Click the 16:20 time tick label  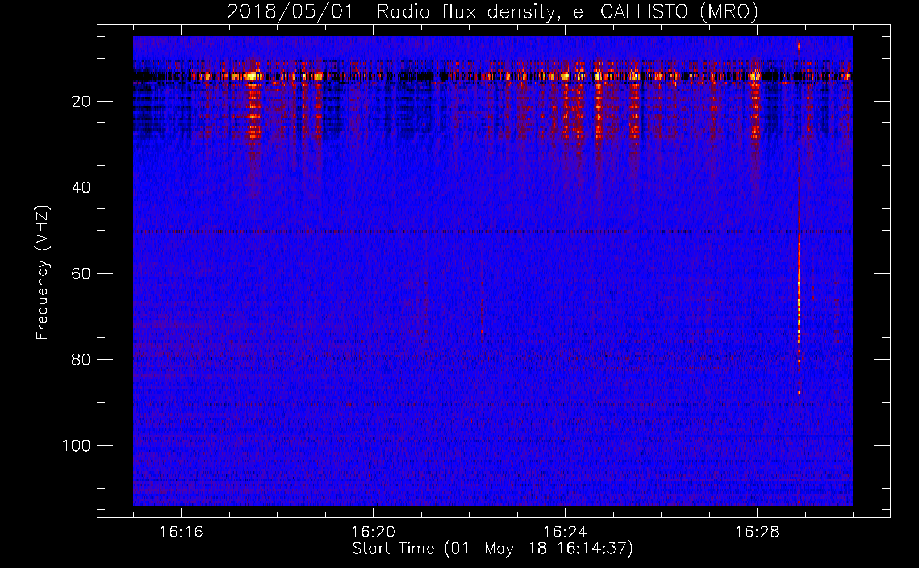tap(373, 532)
